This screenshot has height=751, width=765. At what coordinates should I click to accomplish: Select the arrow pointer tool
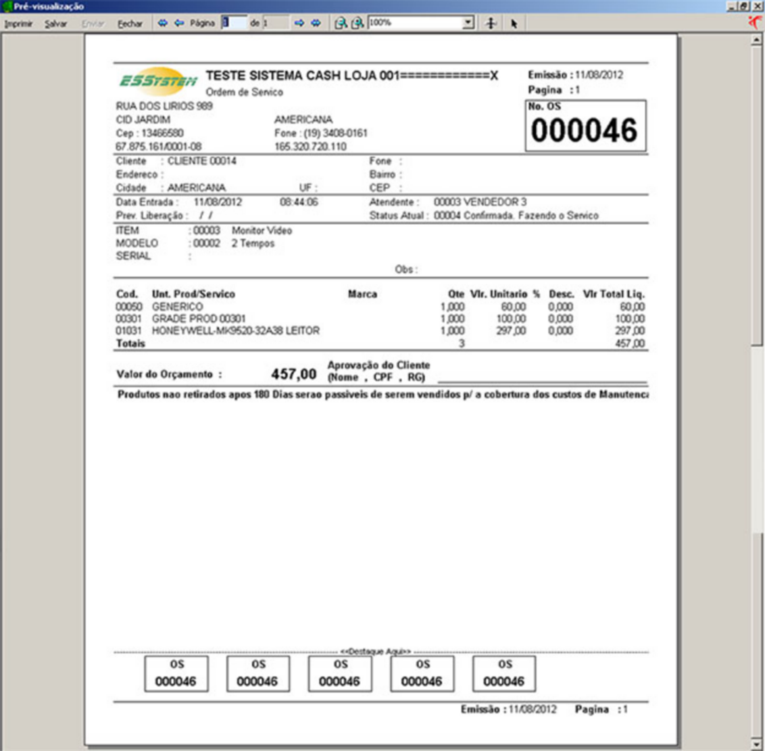click(x=514, y=24)
